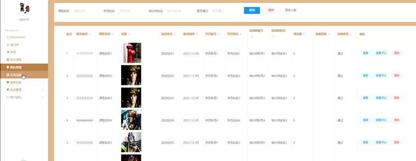Click the 系统管理 sidebar icon
Viewport: 416px width, 161px height.
coord(8,90)
